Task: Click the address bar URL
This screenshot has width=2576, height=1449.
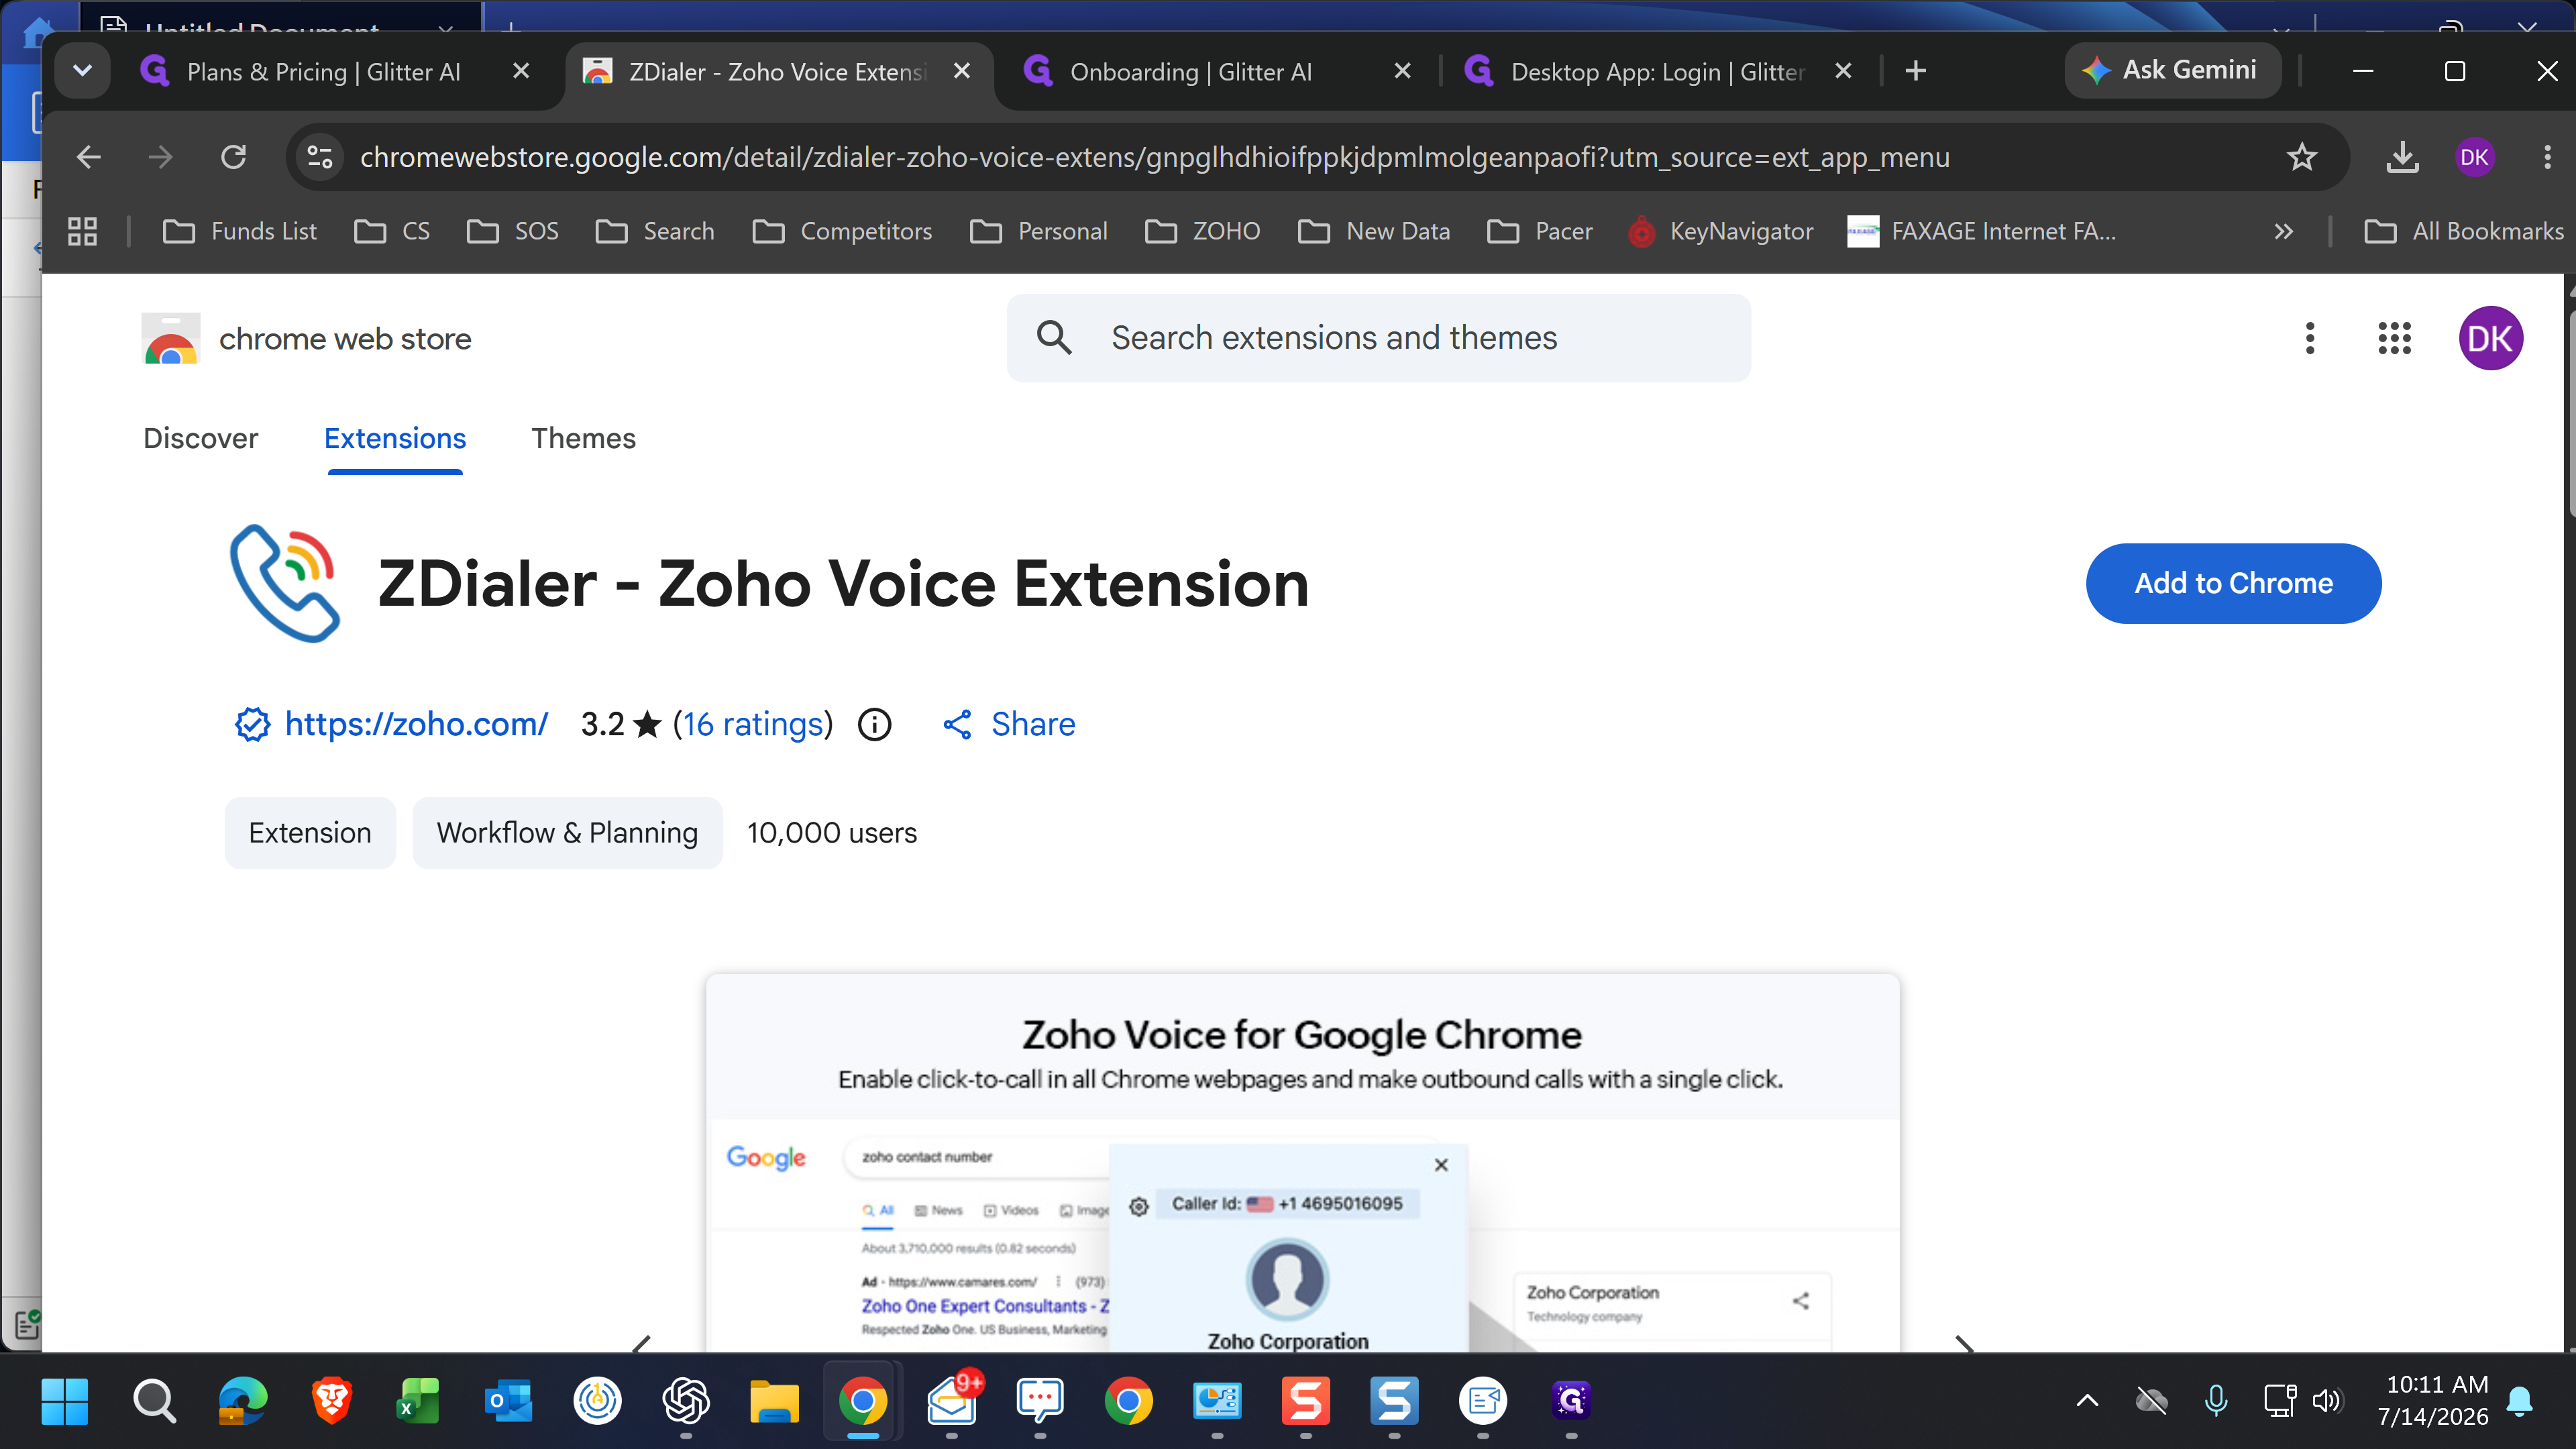Action: (1155, 157)
